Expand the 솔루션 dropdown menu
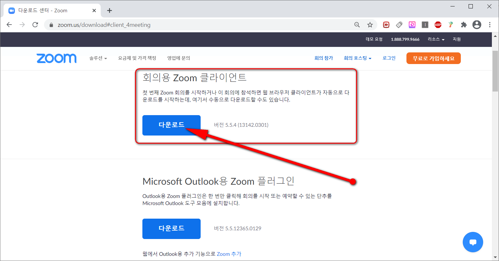The height and width of the screenshot is (261, 499). 98,58
